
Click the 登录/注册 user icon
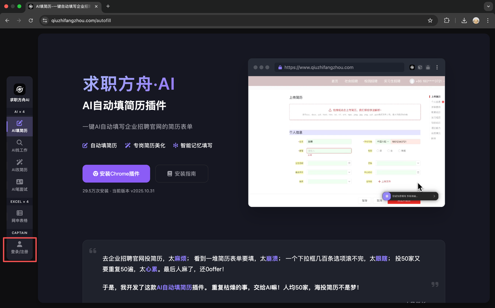19,248
